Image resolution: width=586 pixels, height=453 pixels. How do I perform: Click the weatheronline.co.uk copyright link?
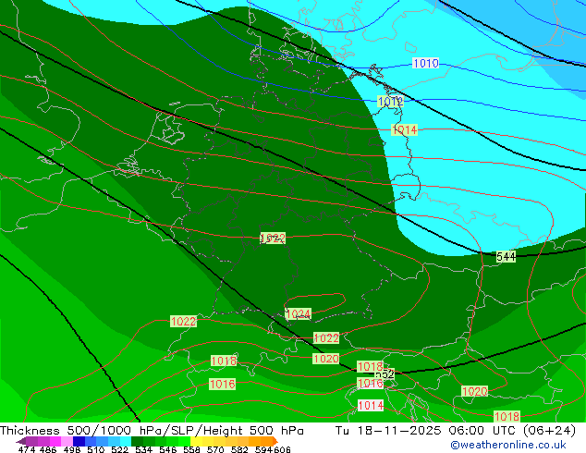click(508, 445)
